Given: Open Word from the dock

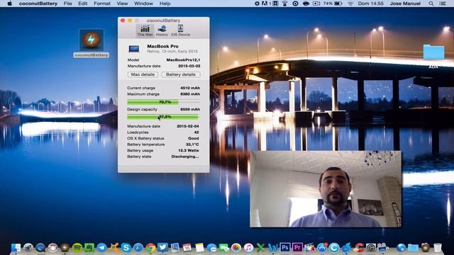Looking at the screenshot, I should click(x=272, y=247).
